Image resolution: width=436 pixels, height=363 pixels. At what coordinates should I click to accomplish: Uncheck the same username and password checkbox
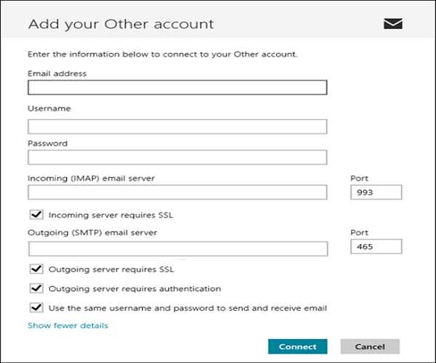(x=34, y=308)
